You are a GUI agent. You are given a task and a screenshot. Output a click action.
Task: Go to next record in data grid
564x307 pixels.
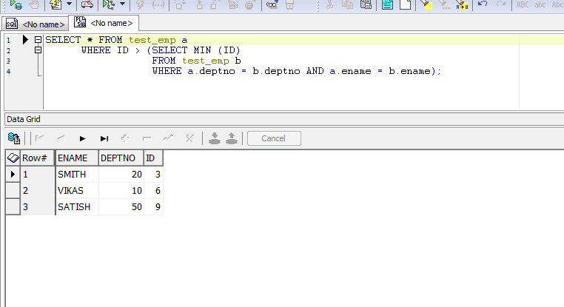click(x=83, y=138)
